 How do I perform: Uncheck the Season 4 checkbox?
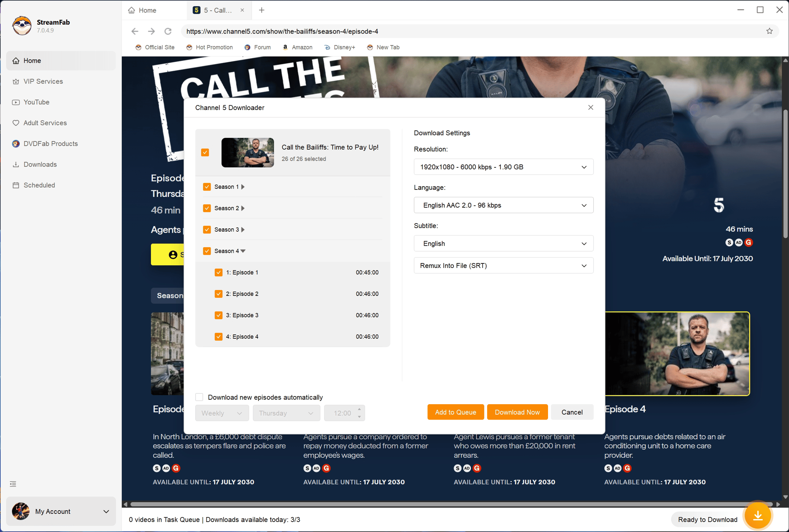[x=207, y=251]
